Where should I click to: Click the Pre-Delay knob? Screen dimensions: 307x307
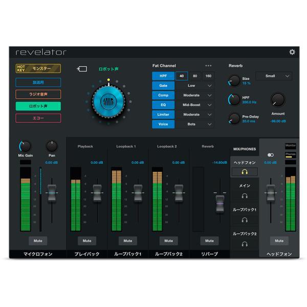[234, 119]
